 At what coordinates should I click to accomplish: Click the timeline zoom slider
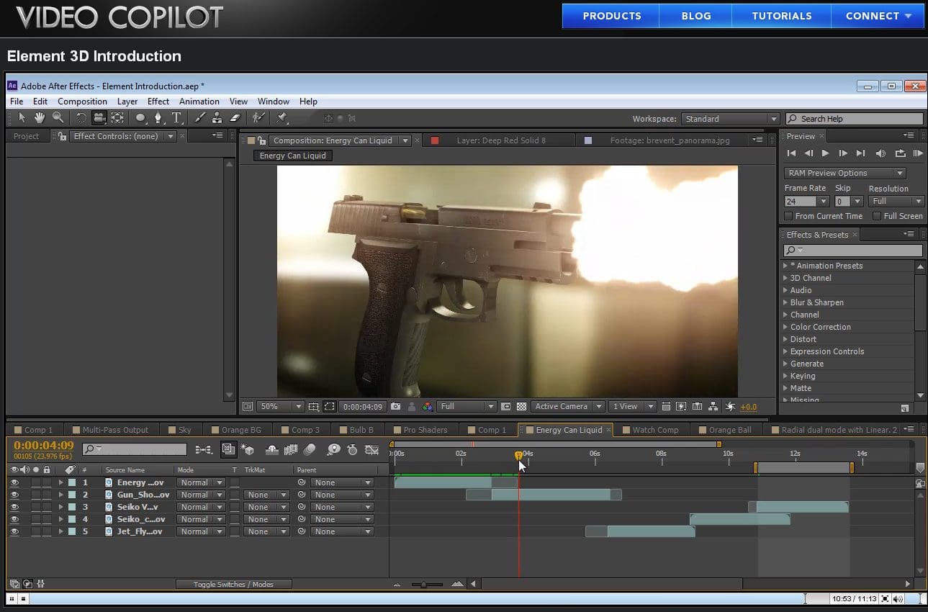428,584
